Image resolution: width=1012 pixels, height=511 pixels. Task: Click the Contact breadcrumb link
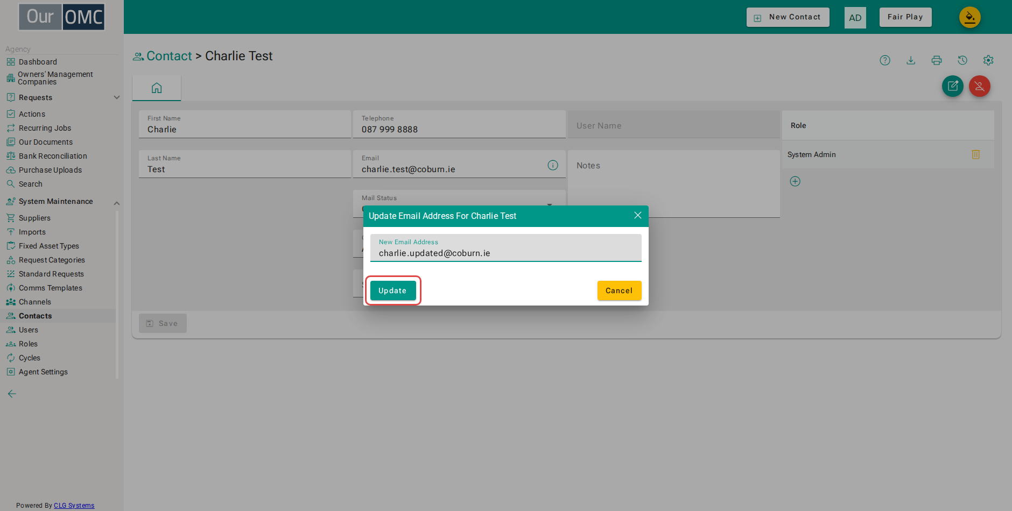coord(169,56)
